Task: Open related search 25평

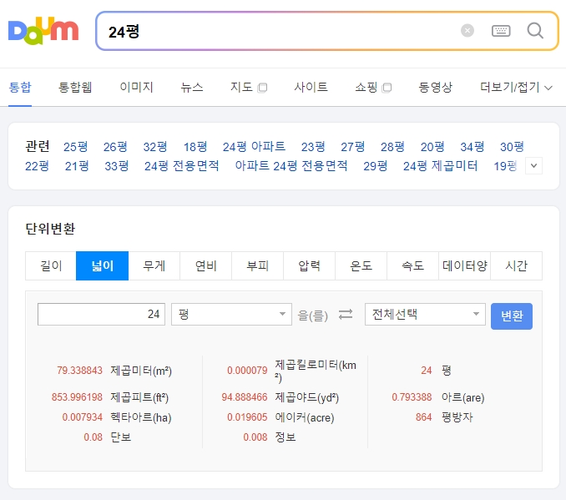Action: (75, 147)
